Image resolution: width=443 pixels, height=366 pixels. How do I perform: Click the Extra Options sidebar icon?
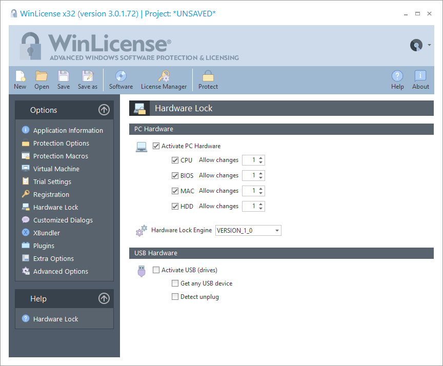26,258
